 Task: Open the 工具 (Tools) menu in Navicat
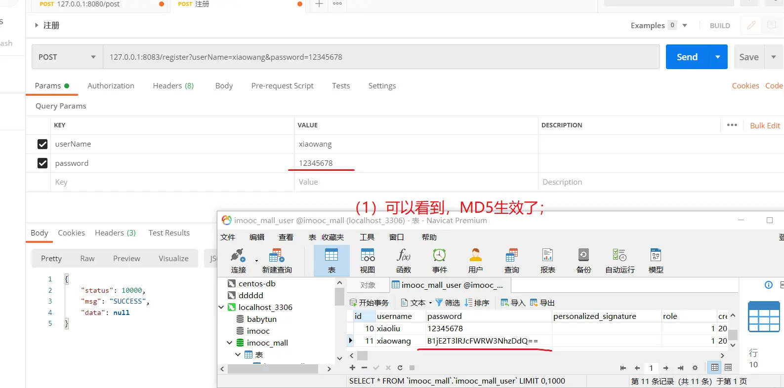367,237
